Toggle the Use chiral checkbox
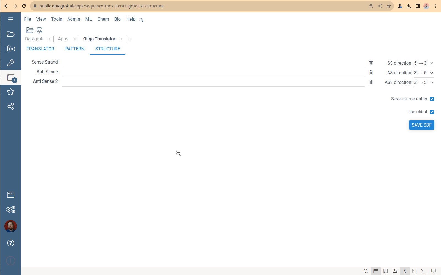Image resolution: width=441 pixels, height=275 pixels. 432,112
